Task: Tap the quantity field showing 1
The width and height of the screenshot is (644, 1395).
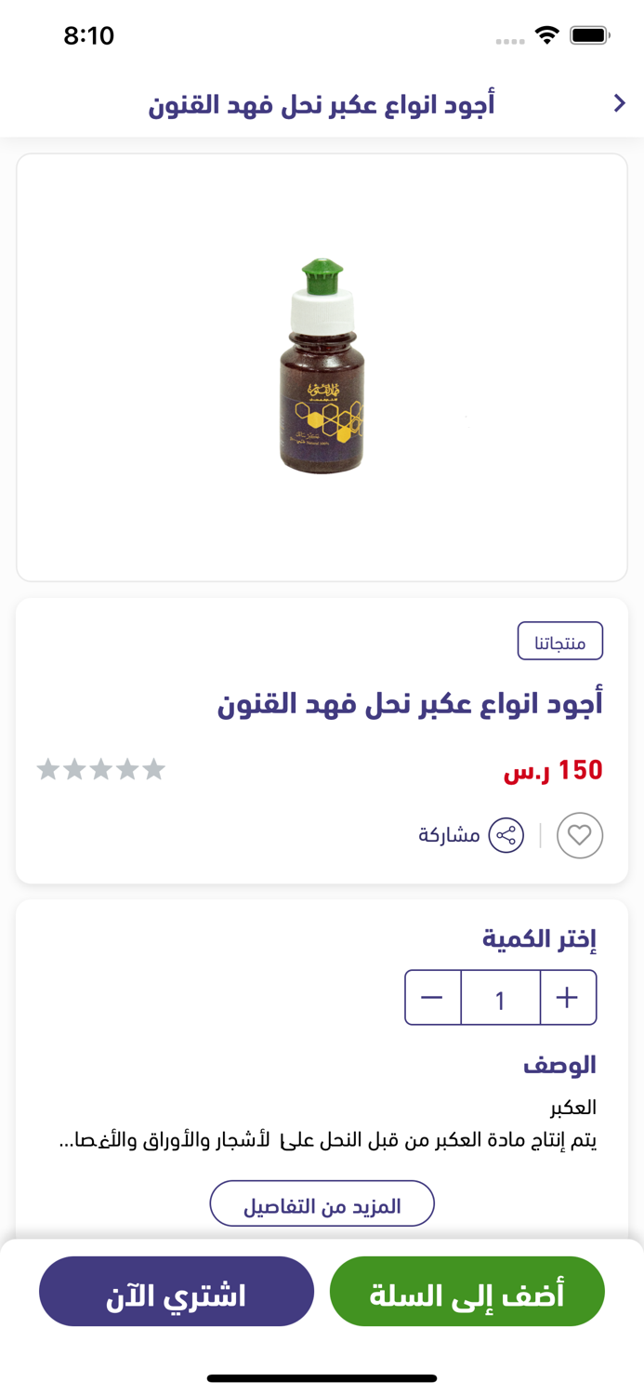Action: click(x=500, y=997)
